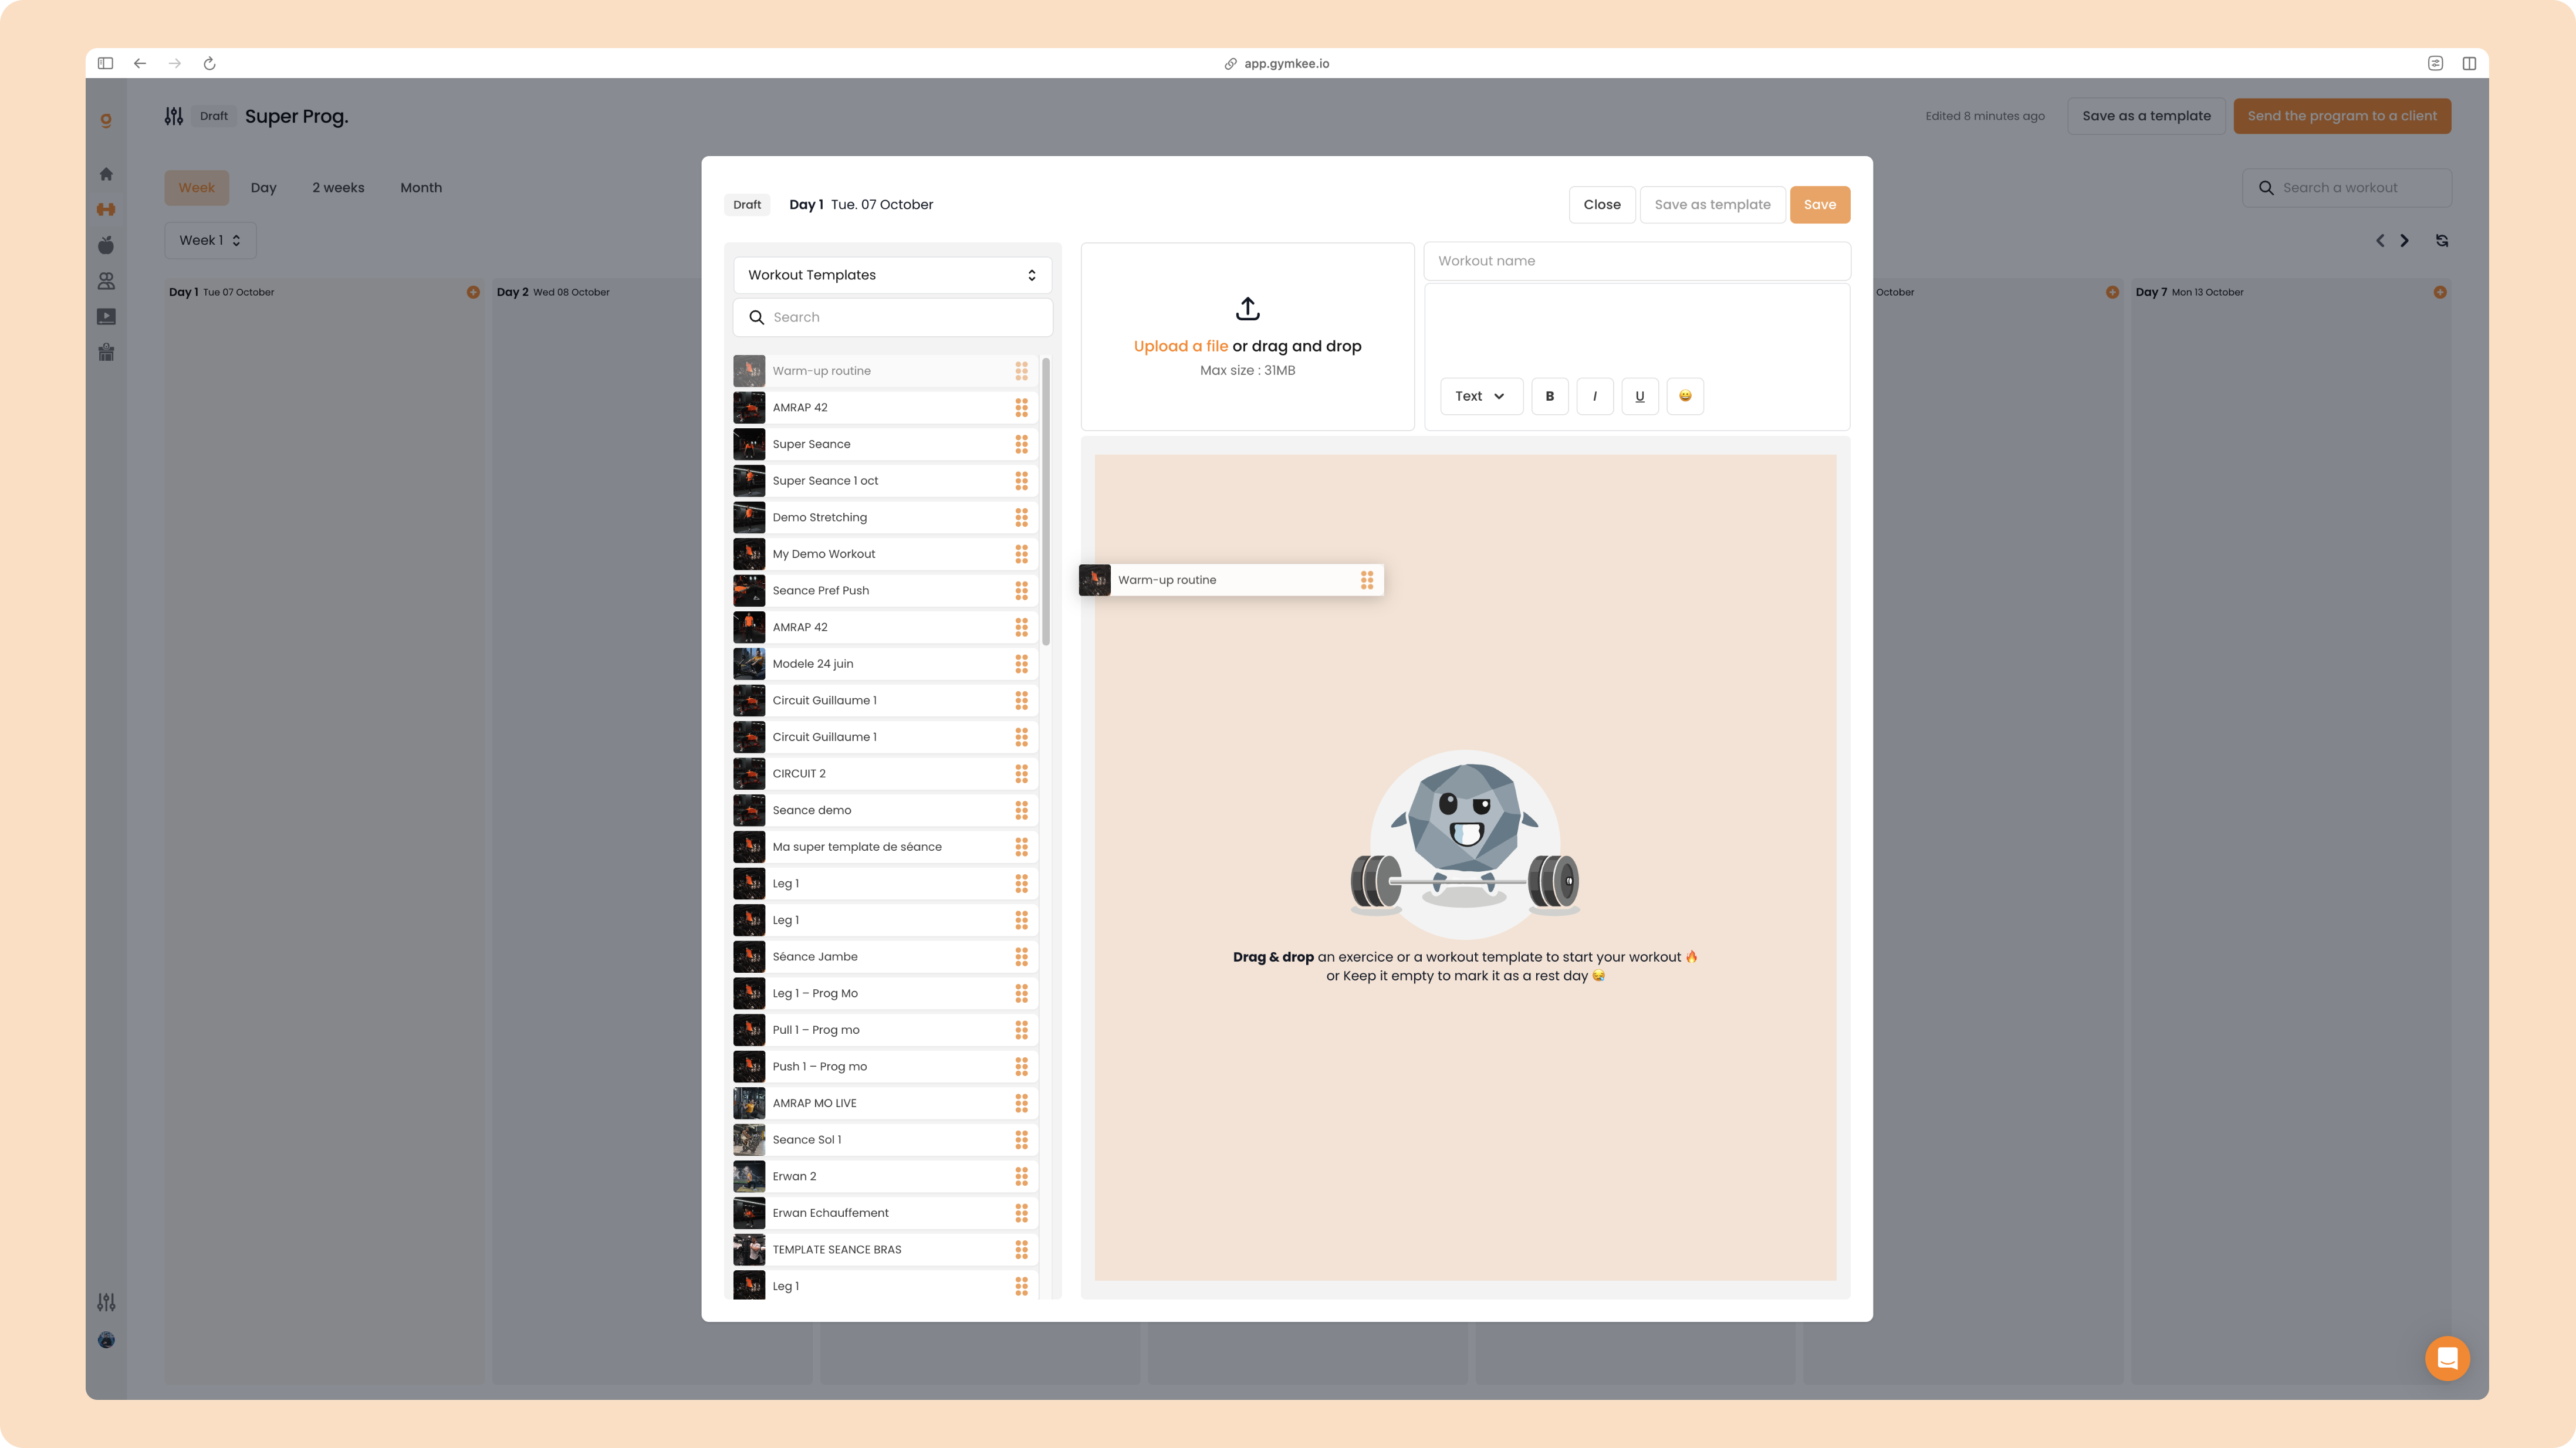This screenshot has width=2576, height=1448.
Task: Toggle italic formatting
Action: coord(1595,396)
